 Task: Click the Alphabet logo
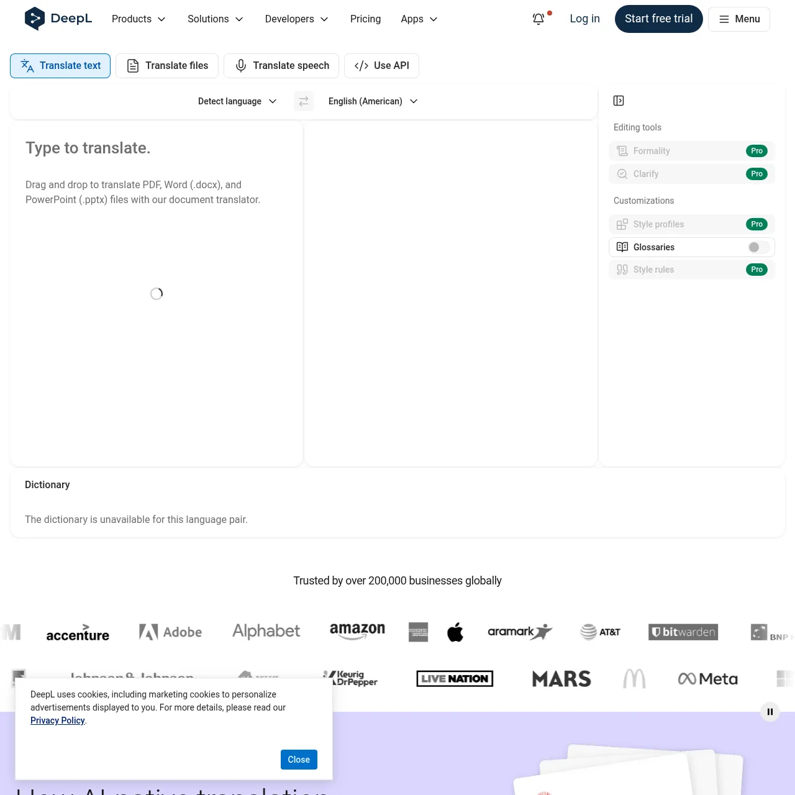coord(266,631)
